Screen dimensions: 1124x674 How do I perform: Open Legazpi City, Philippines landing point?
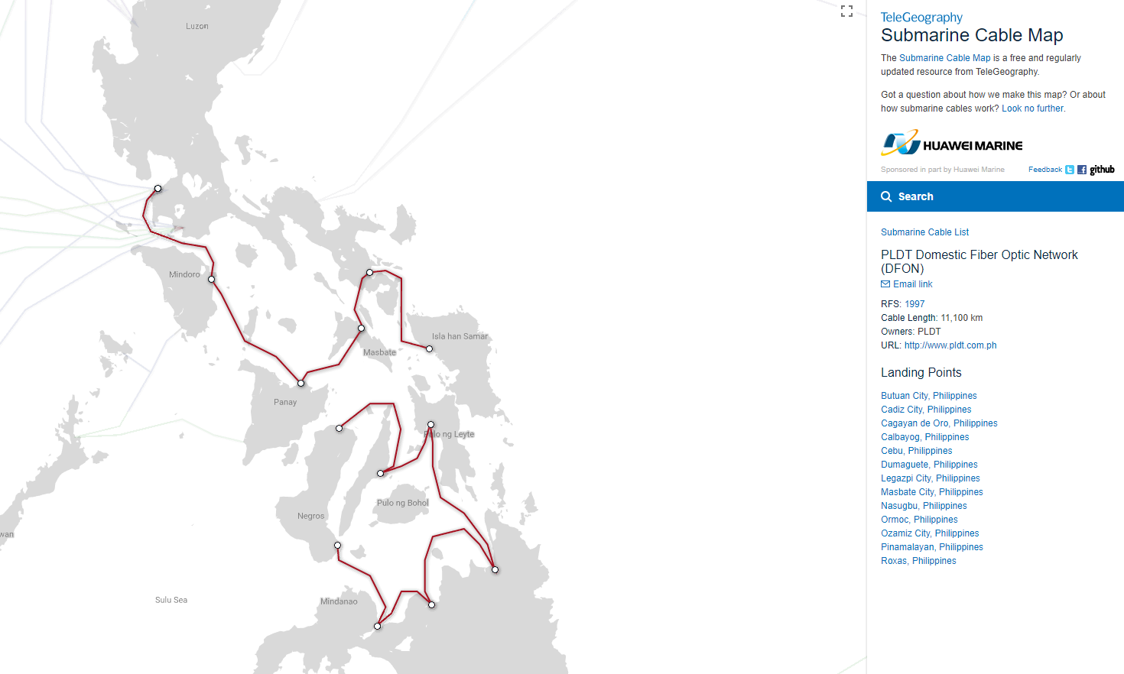[x=931, y=478]
